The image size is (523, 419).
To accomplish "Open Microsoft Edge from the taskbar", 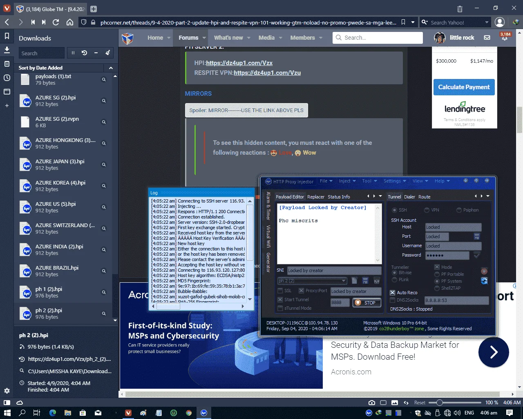I will (x=53, y=413).
